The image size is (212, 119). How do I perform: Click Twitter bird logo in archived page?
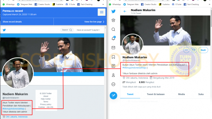point(4,30)
